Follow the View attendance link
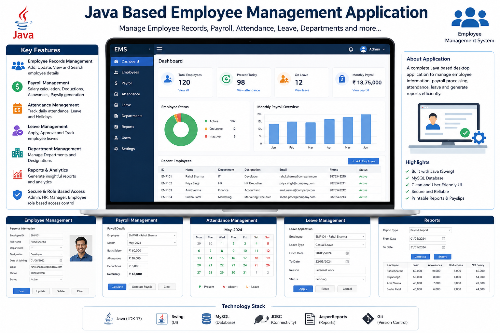Viewport: 500px width, 333px height. coord(248,90)
